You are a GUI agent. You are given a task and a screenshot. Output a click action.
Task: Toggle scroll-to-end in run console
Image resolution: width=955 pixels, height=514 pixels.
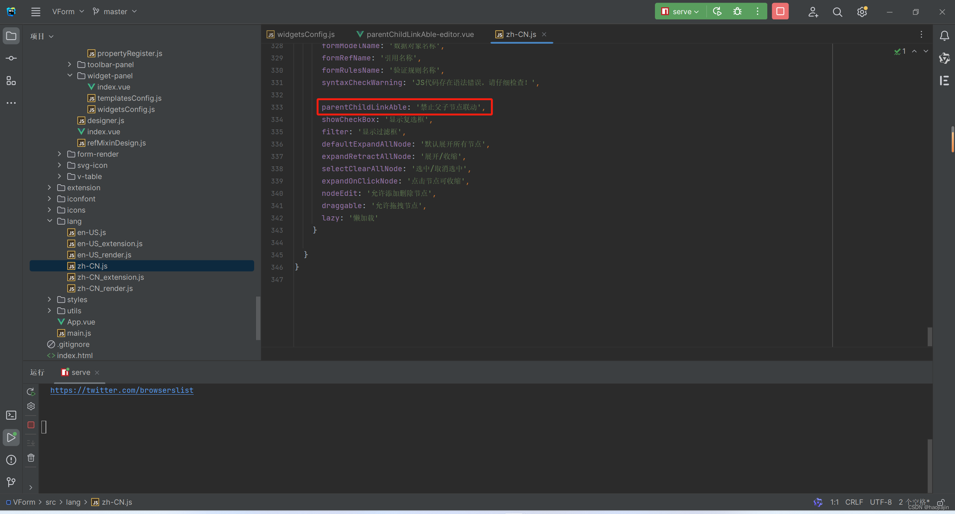[x=31, y=442]
